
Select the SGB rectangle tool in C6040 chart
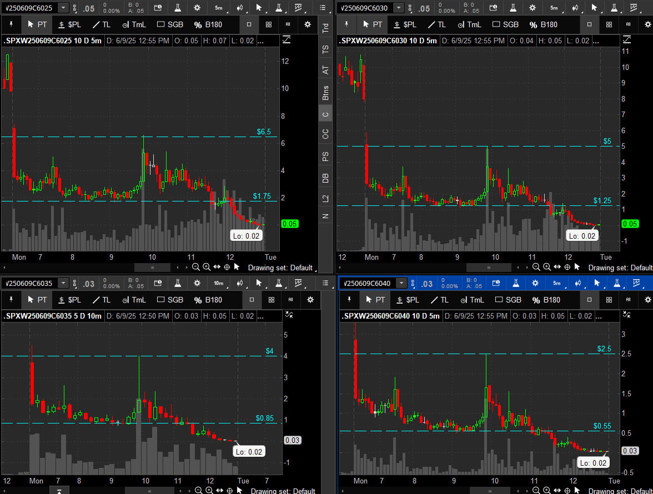coord(508,300)
